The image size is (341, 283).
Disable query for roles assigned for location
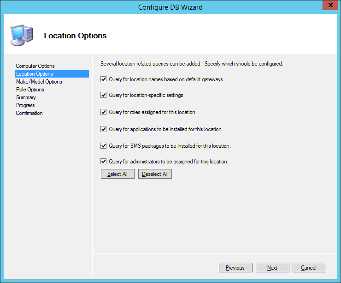(x=104, y=112)
